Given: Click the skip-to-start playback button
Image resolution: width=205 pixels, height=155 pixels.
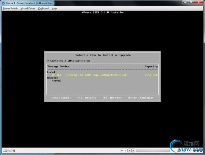Looking at the screenshot, I should tap(122, 151).
